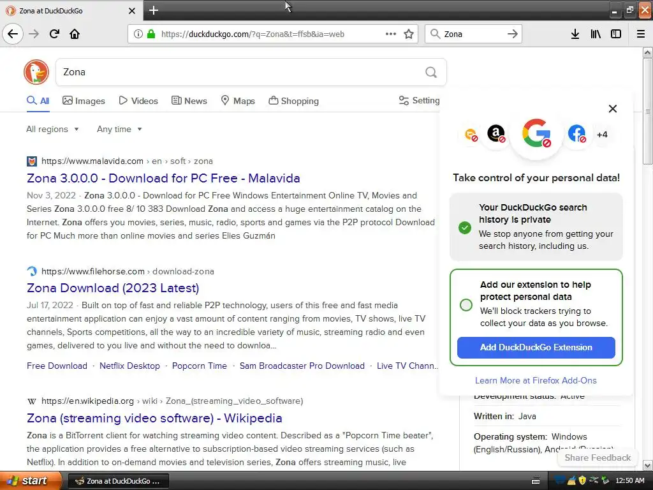
Task: Open the Settings dropdown
Action: pyautogui.click(x=419, y=100)
